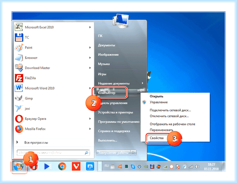The height and width of the screenshot is (183, 237).
Task: Expand Mozilla Firefox jump list arrow
Action: 90,129
